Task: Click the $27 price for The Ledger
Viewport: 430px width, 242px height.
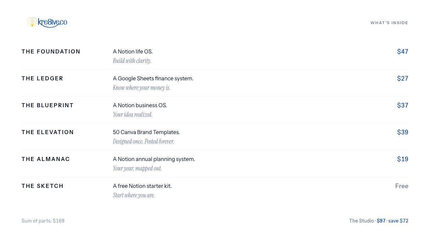Action: point(403,78)
